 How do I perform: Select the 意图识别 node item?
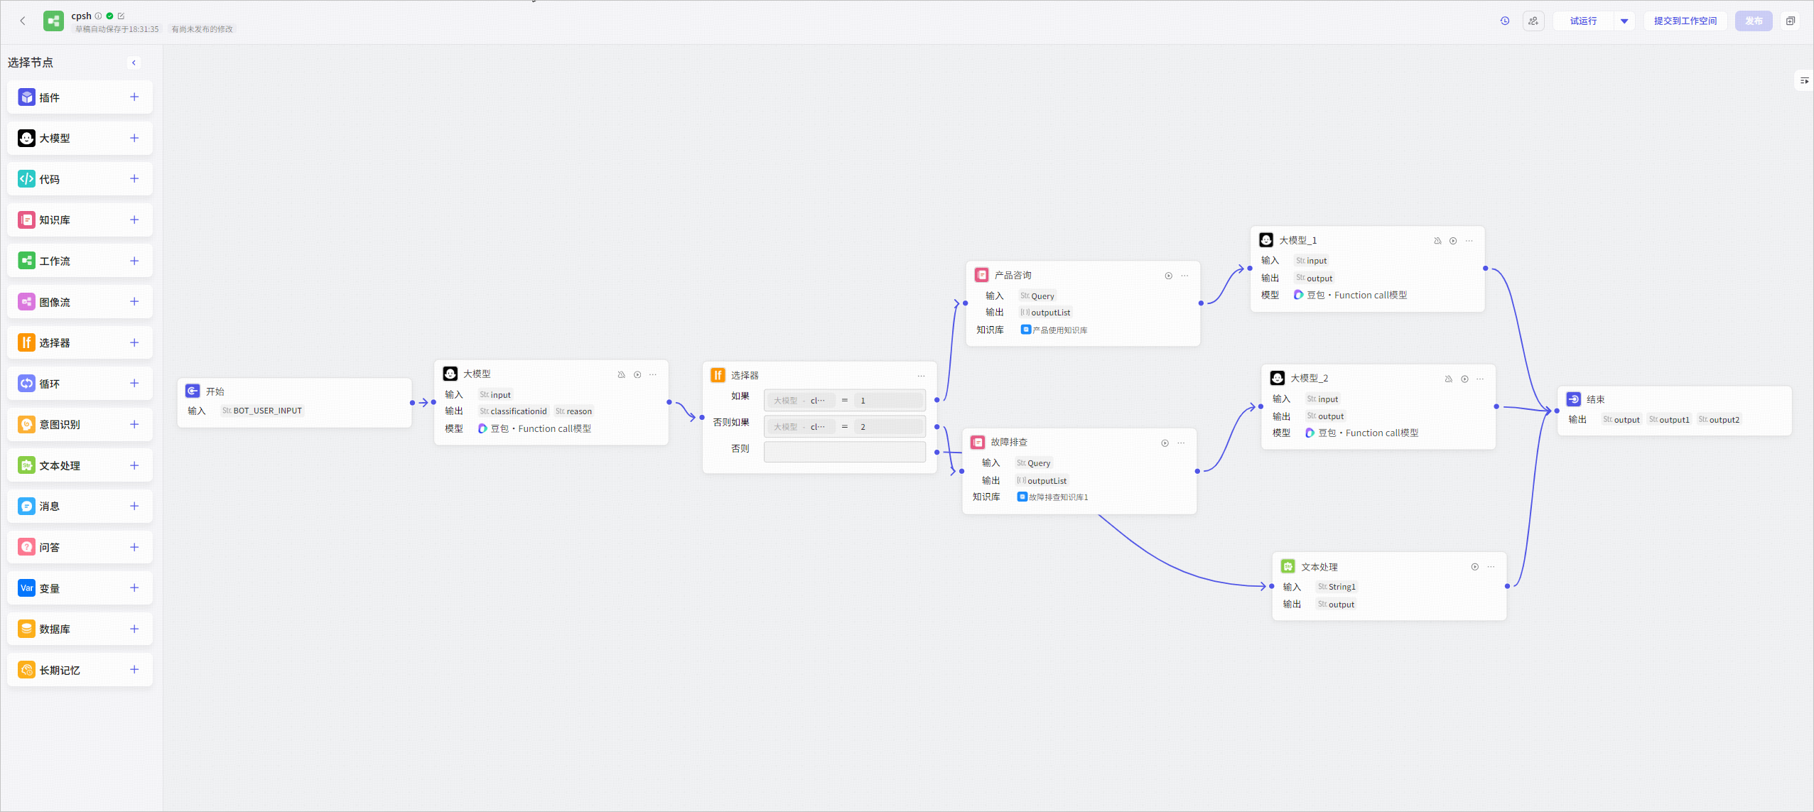(x=80, y=424)
